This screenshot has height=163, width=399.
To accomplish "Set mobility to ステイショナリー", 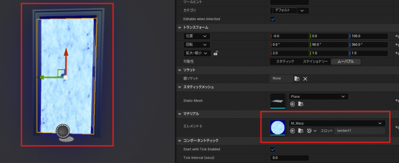I will tap(315, 61).
